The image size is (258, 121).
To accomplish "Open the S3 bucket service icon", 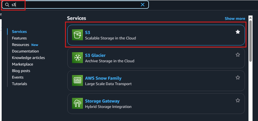I will click(x=77, y=35).
